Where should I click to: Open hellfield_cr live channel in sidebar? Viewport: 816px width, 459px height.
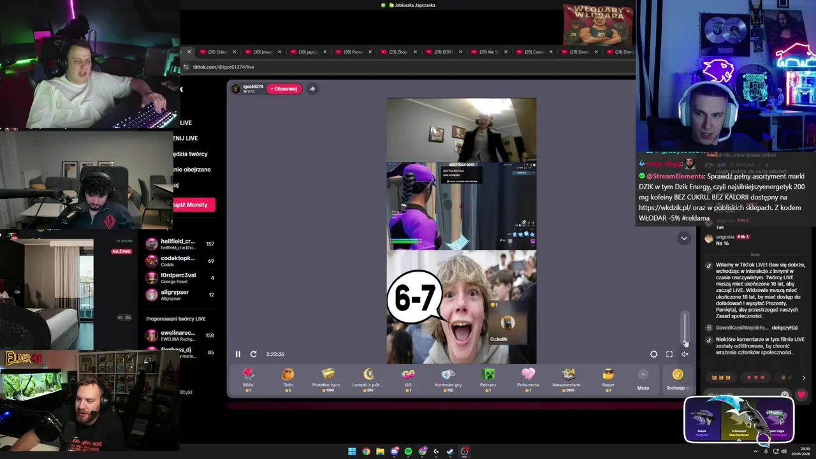[x=181, y=244]
